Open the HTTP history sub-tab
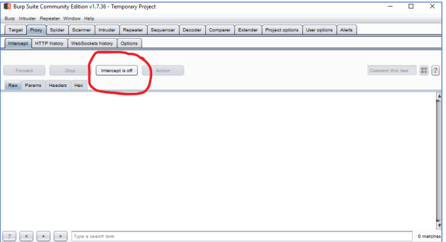446x242 pixels. click(x=49, y=43)
